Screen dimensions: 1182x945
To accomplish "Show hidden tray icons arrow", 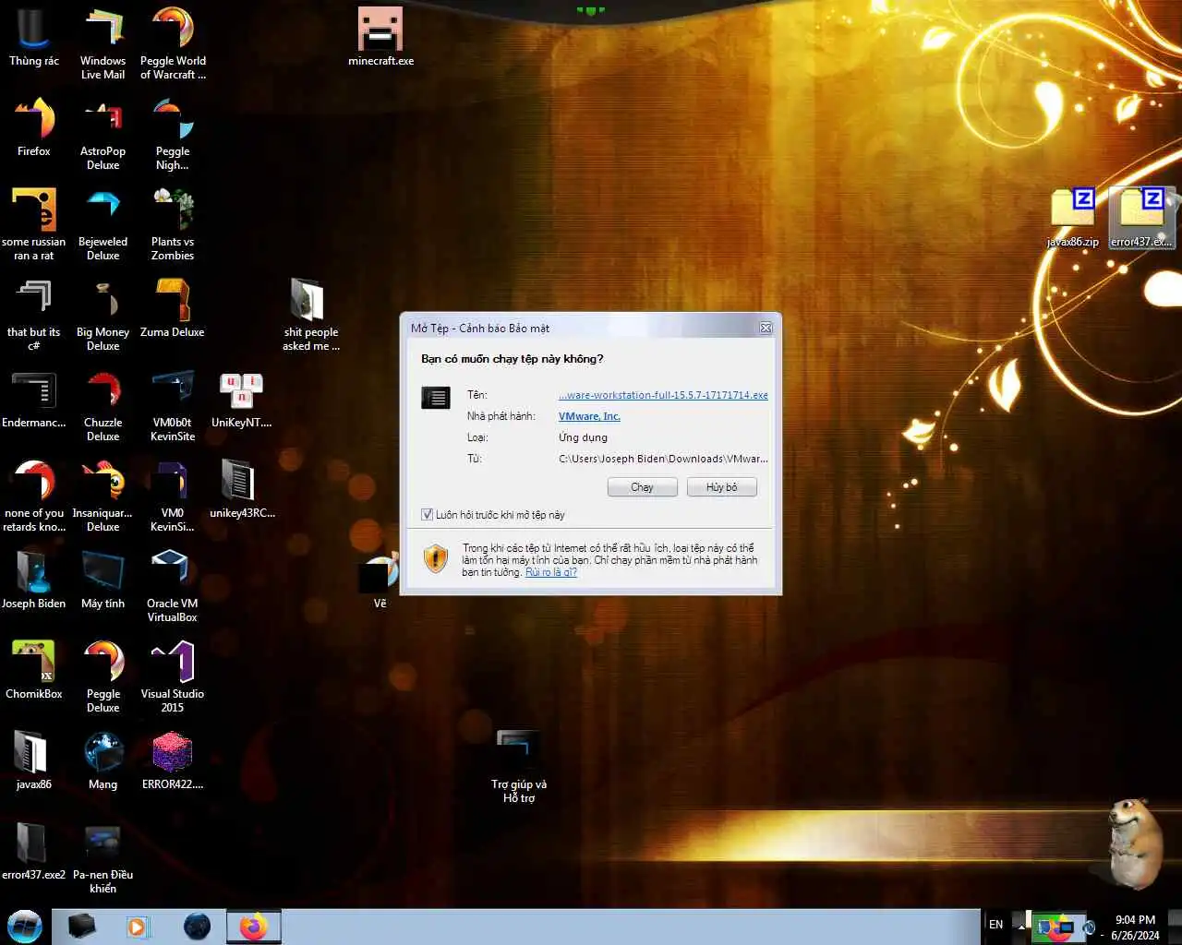I will [1021, 926].
